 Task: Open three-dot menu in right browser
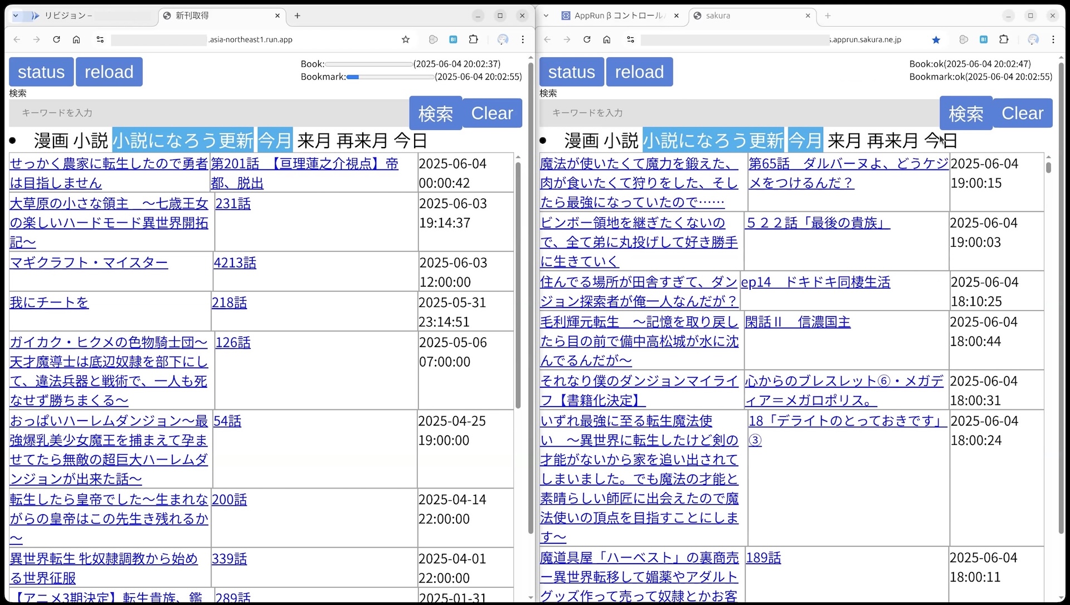tap(1053, 40)
